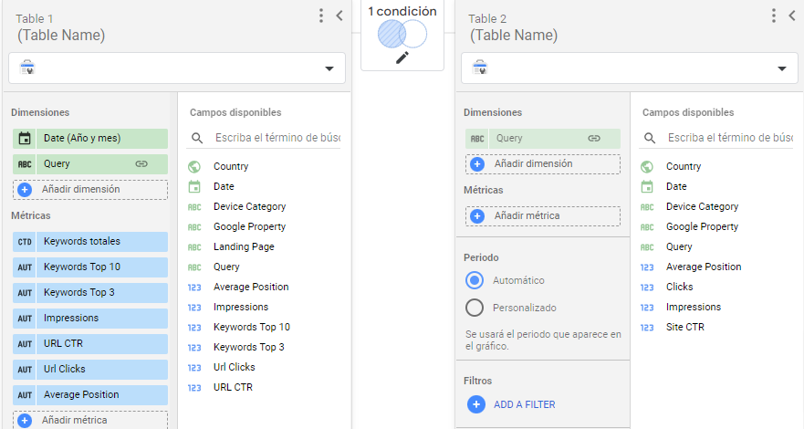This screenshot has width=804, height=429.
Task: Add a dimension in Table 1
Action: [x=90, y=190]
